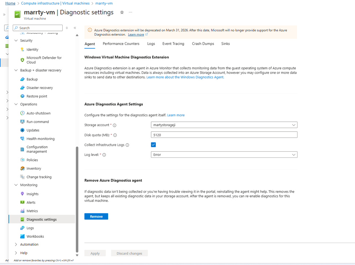The image size is (355, 265).
Task: Click the Microsoft Defender shield icon
Action: (23, 60)
